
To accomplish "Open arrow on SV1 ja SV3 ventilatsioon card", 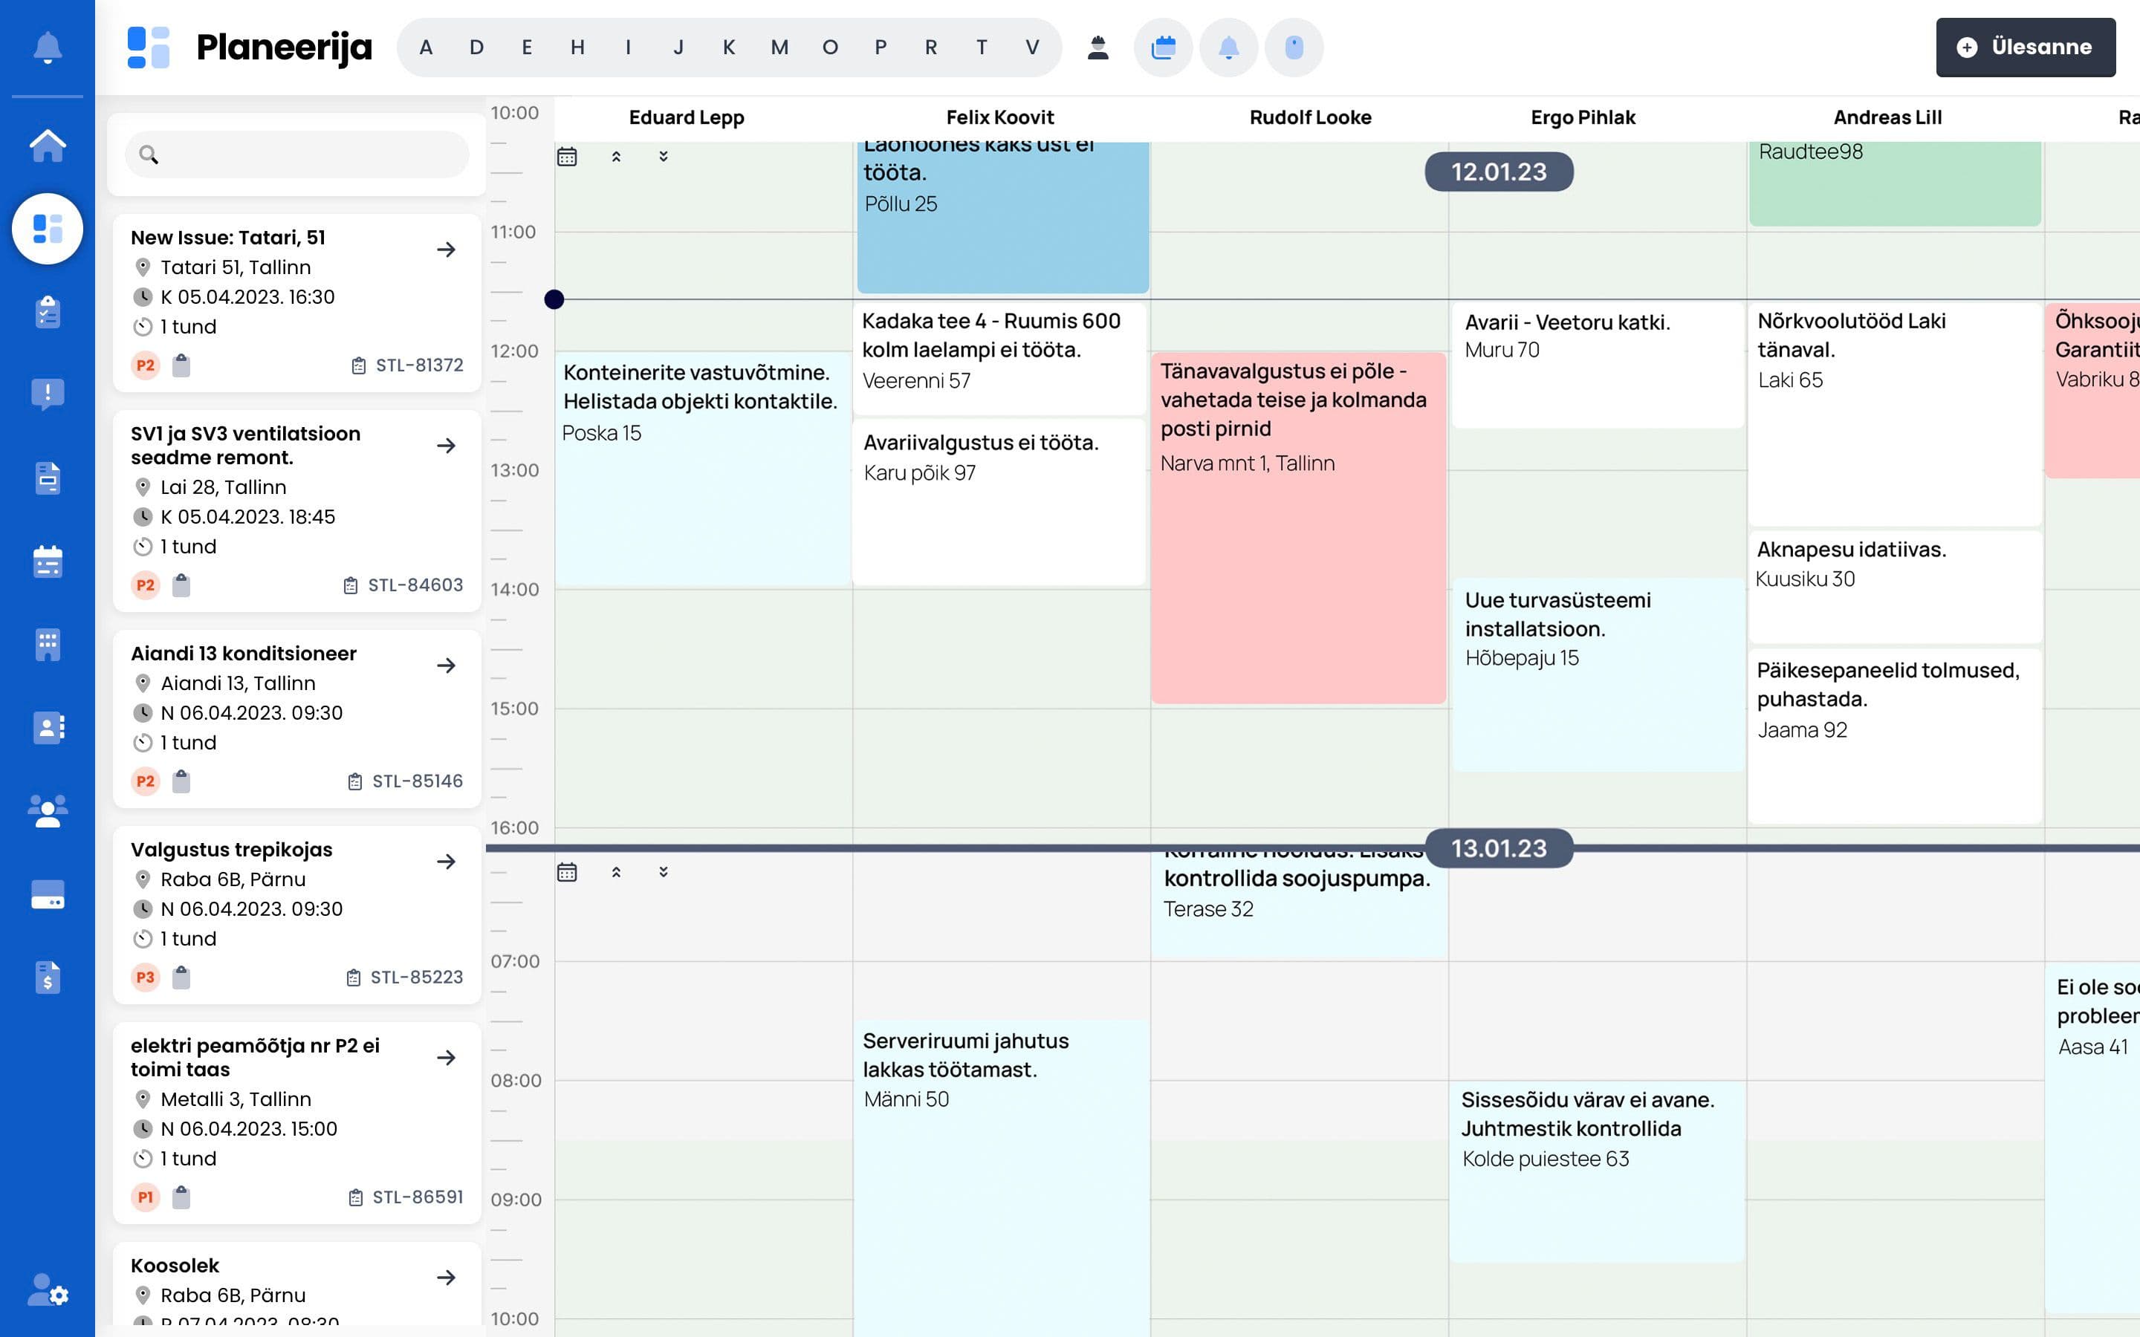I will [447, 446].
